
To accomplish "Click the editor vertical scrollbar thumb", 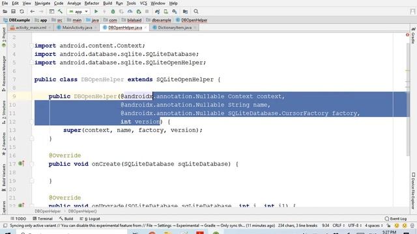I will [408, 99].
